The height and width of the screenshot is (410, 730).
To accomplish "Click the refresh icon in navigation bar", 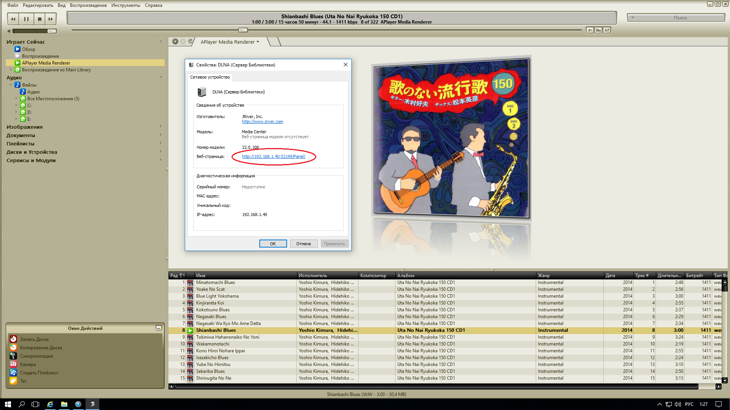I will click(x=190, y=41).
